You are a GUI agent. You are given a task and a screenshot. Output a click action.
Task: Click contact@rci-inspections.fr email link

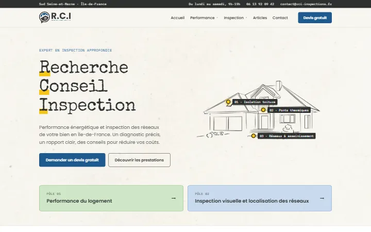tap(306, 4)
